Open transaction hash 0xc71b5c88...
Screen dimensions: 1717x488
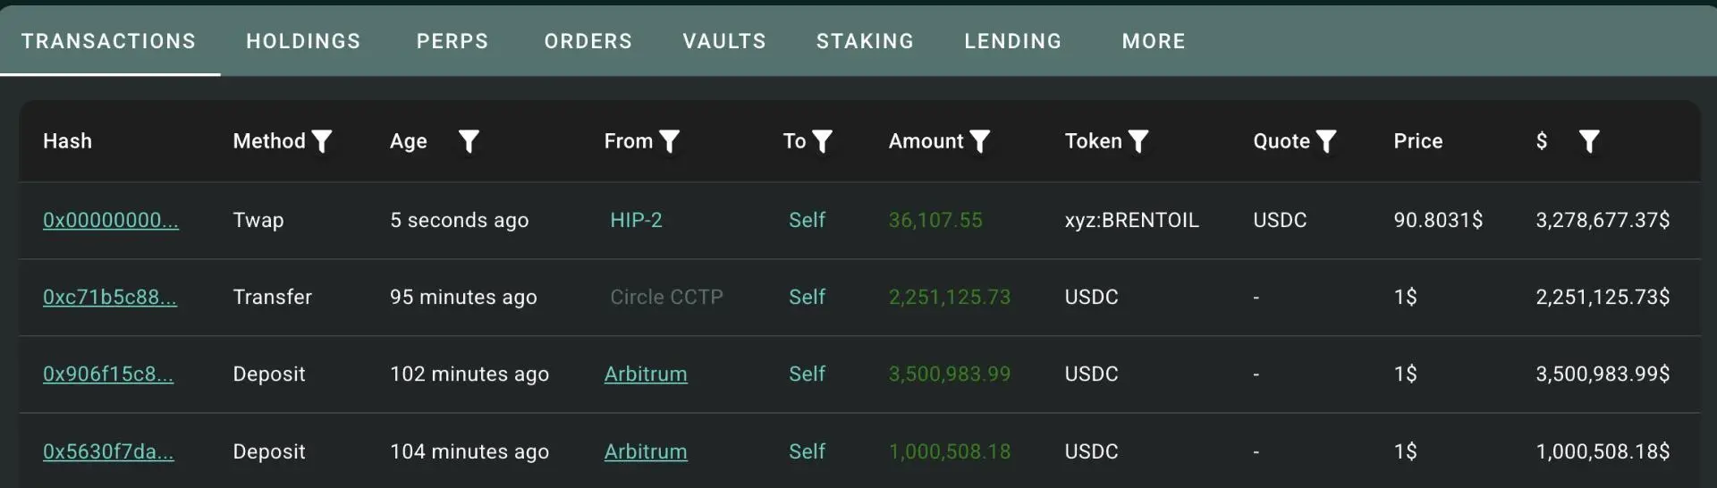(x=110, y=297)
